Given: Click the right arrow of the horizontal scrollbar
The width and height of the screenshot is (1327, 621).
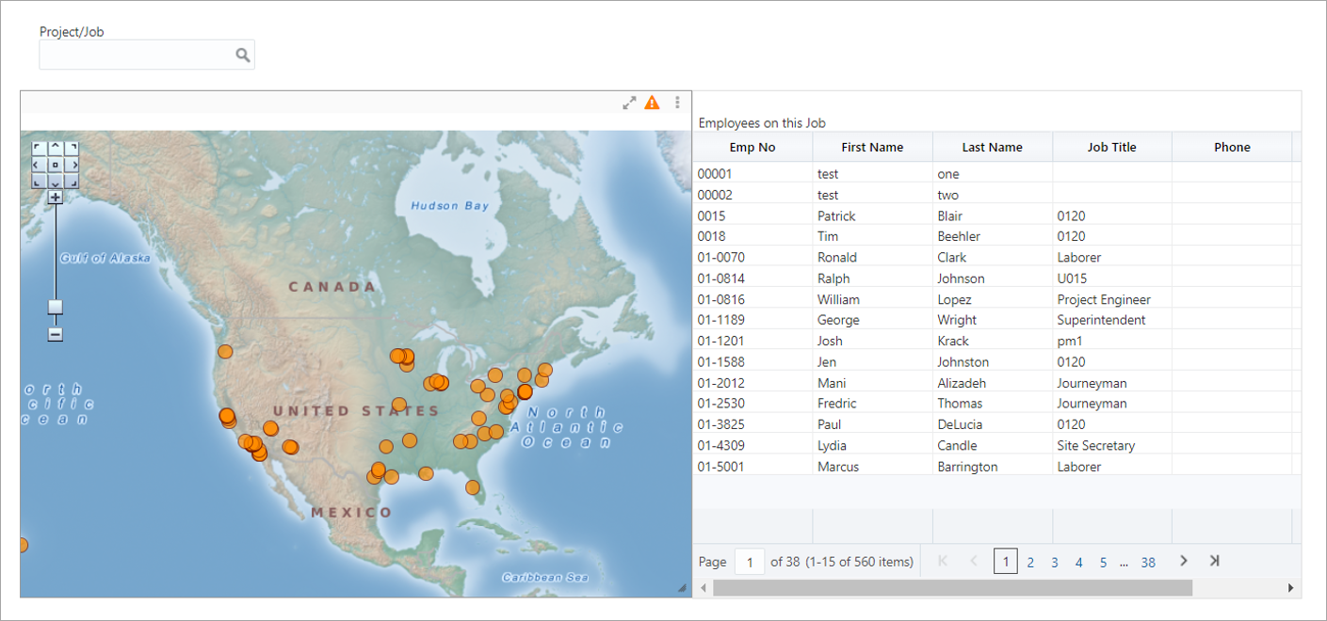Looking at the screenshot, I should (x=1291, y=587).
